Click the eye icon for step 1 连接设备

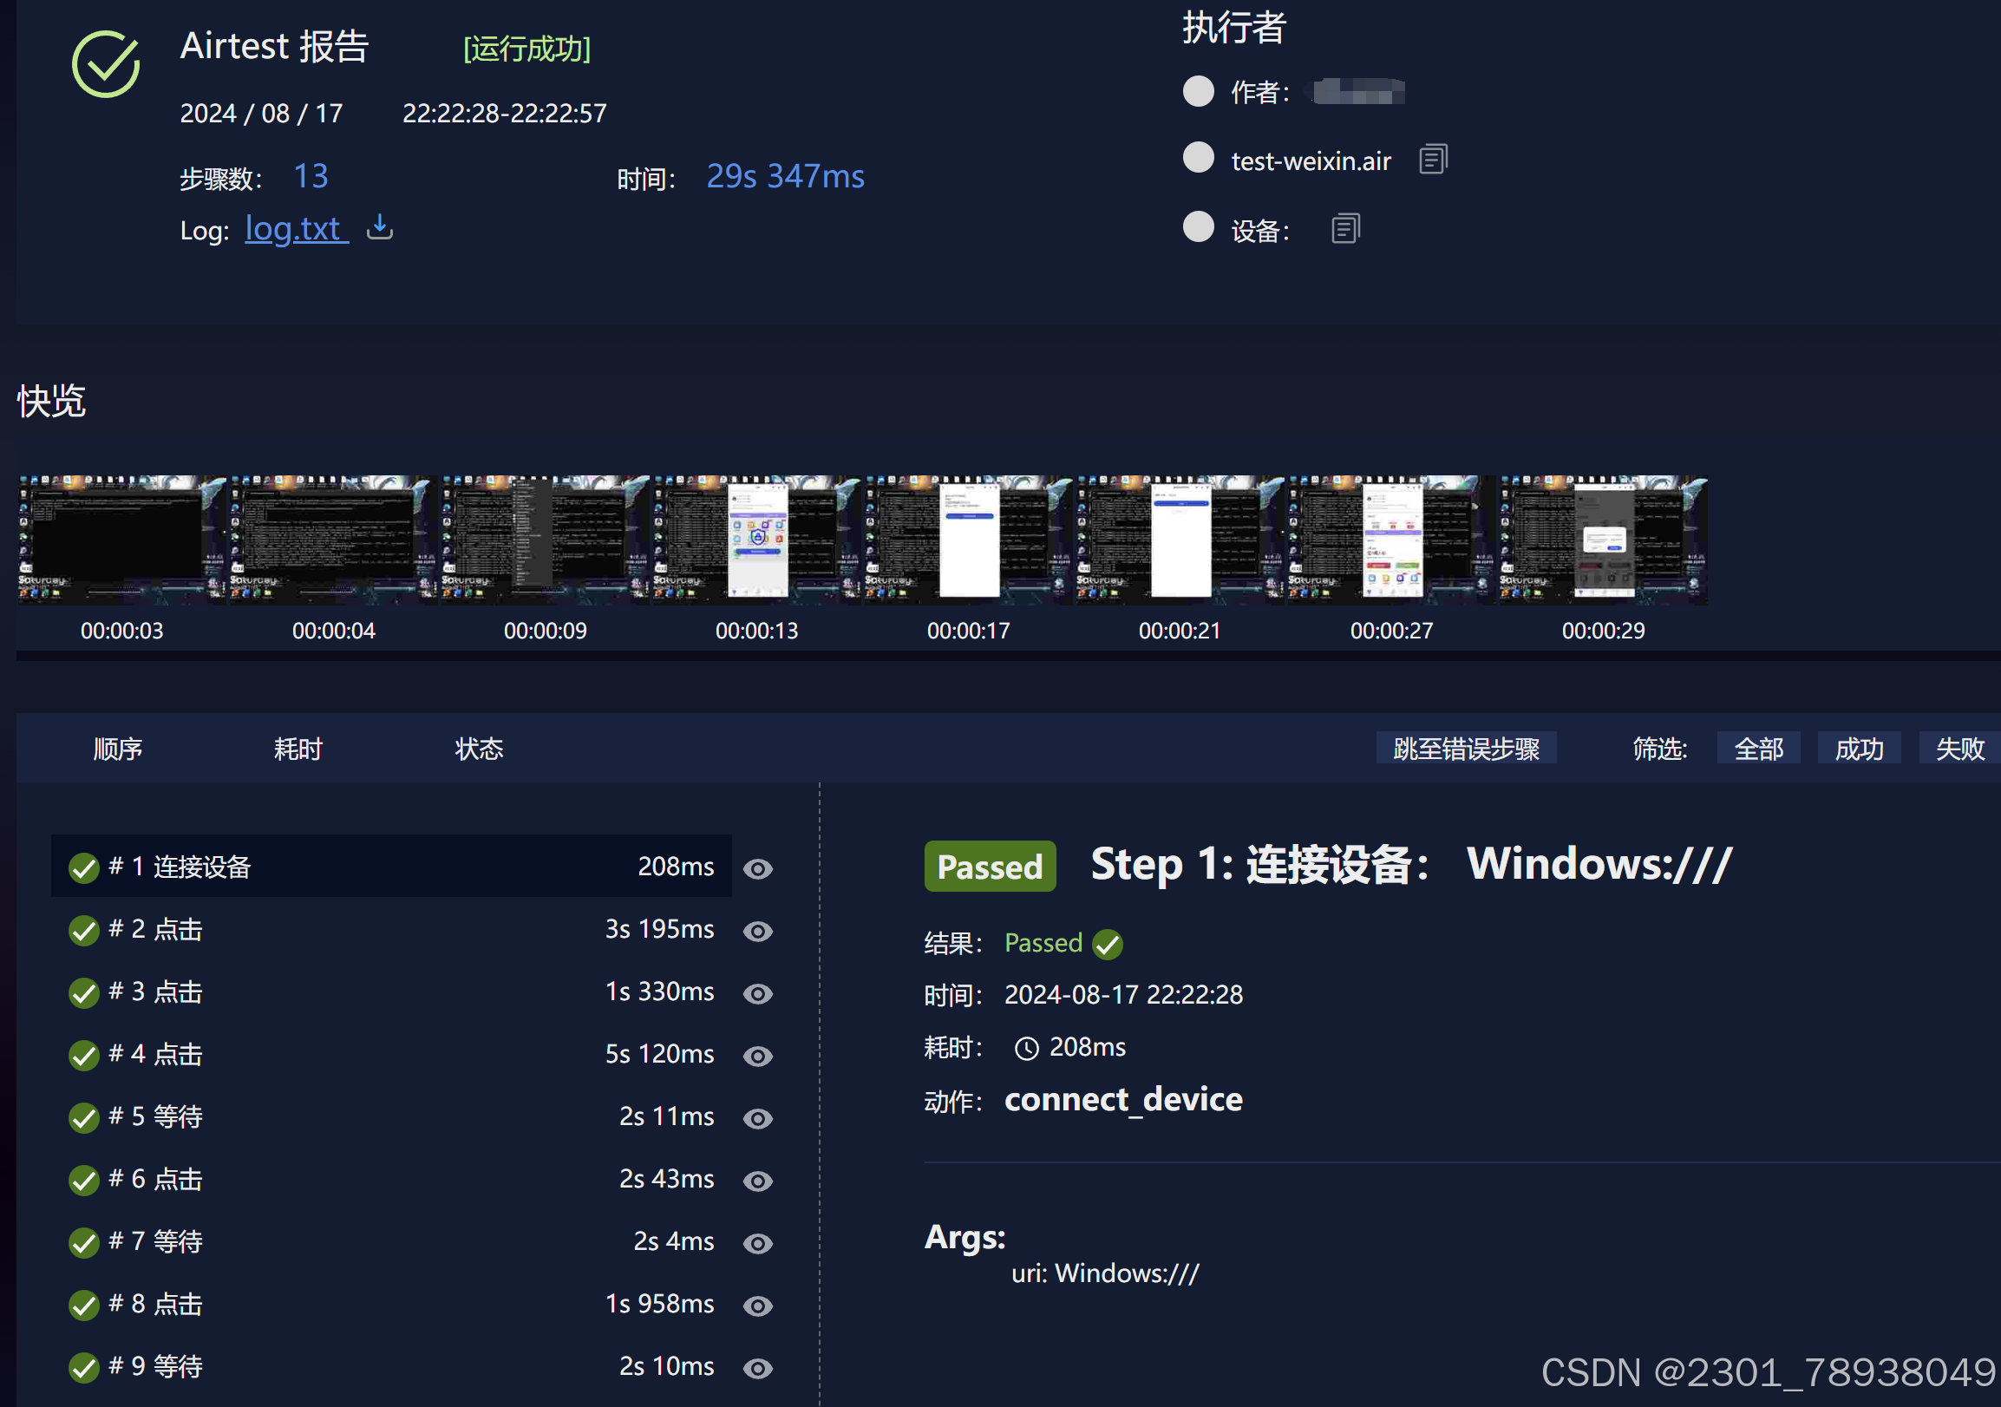[x=757, y=868]
